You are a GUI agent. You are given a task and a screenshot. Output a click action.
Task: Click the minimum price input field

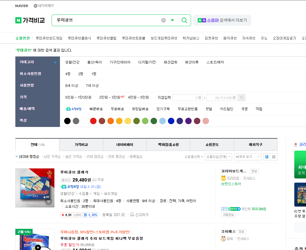(187, 97)
